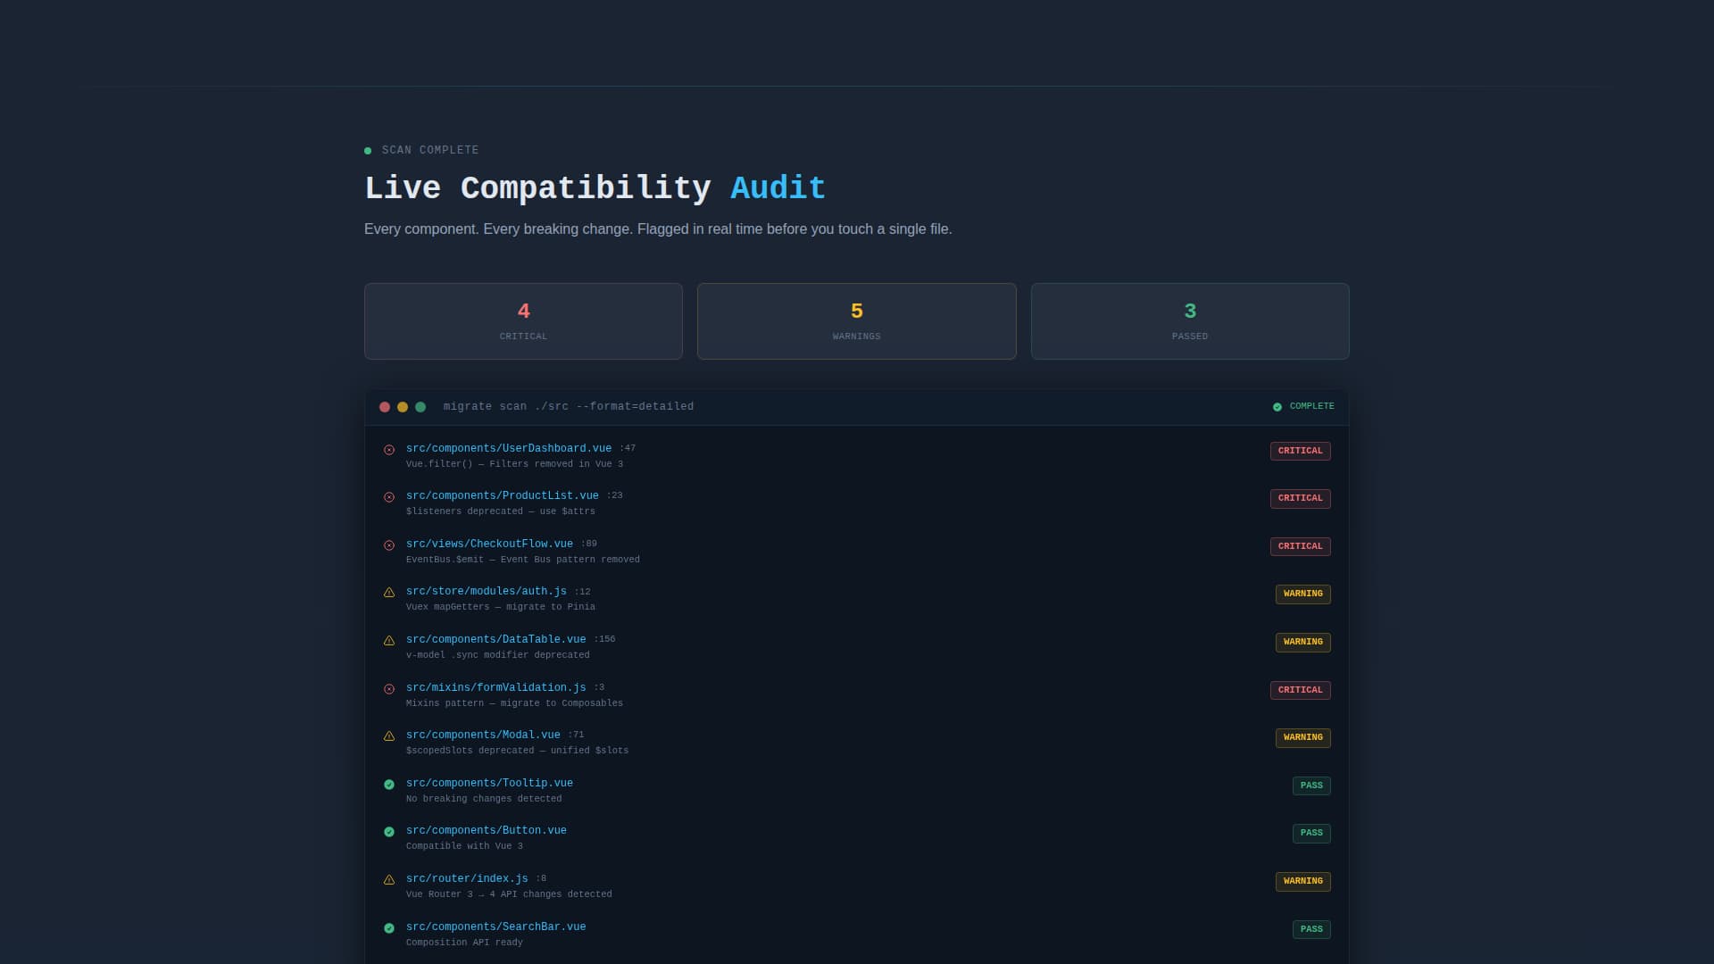Viewport: 1714px width, 964px height.
Task: Click line number :47 after UserDashboard.vue
Action: click(628, 448)
